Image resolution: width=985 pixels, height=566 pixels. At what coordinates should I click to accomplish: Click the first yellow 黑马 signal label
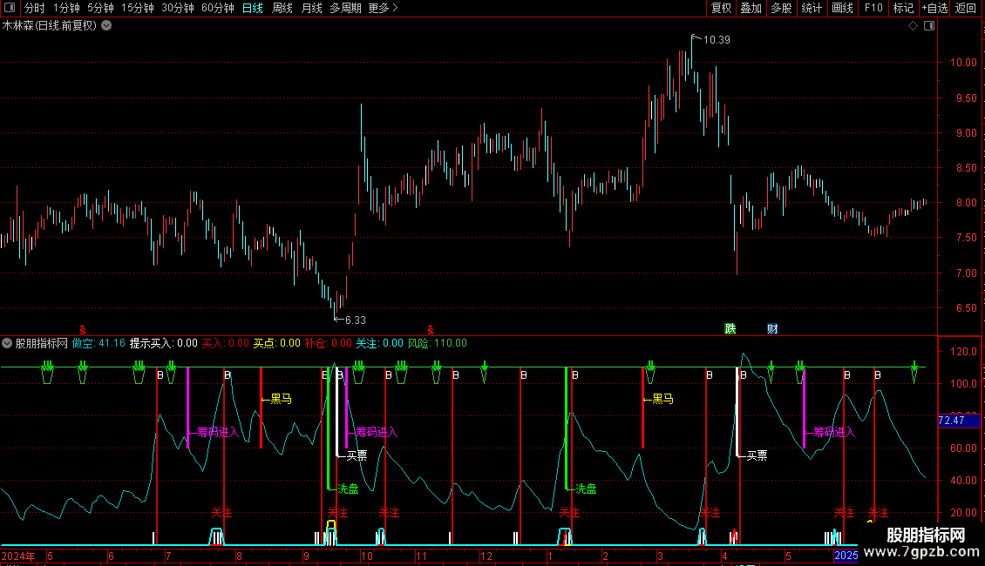(281, 399)
